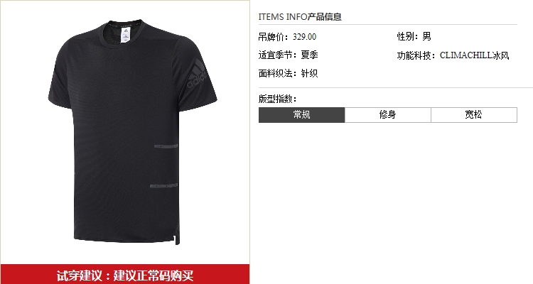Click the 功能科技 label text
The image size is (533, 284).
pyautogui.click(x=416, y=55)
